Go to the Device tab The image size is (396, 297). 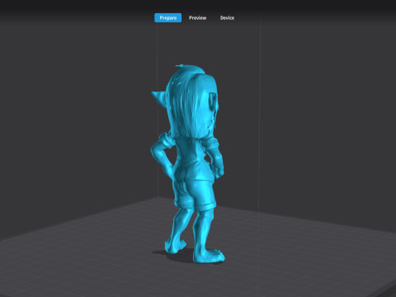pyautogui.click(x=227, y=18)
